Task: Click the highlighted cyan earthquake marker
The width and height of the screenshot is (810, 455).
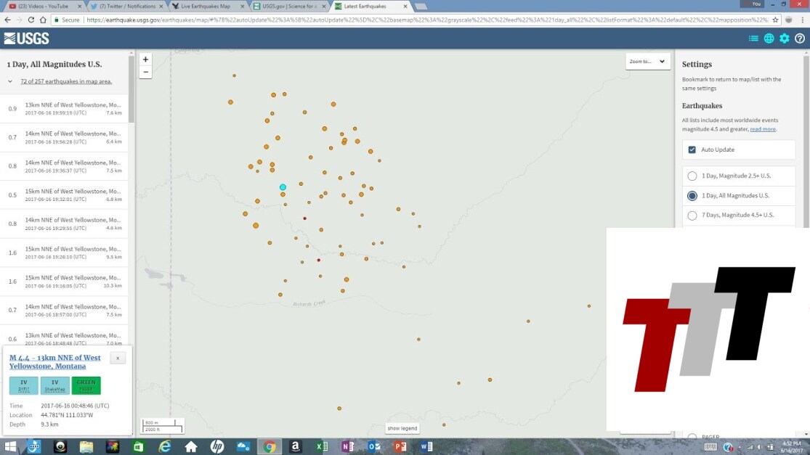Action: click(x=283, y=187)
